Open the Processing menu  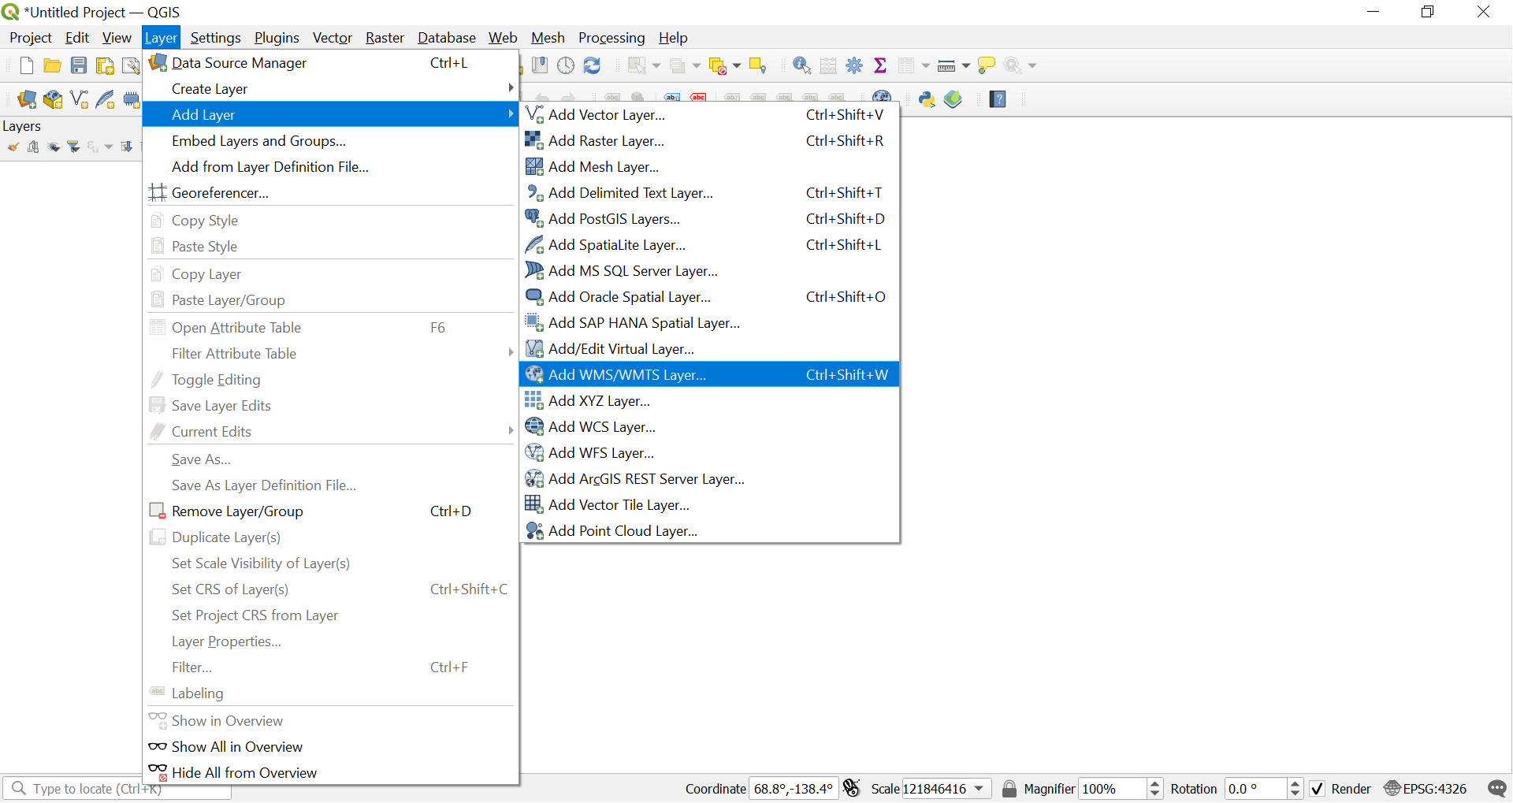pos(611,38)
